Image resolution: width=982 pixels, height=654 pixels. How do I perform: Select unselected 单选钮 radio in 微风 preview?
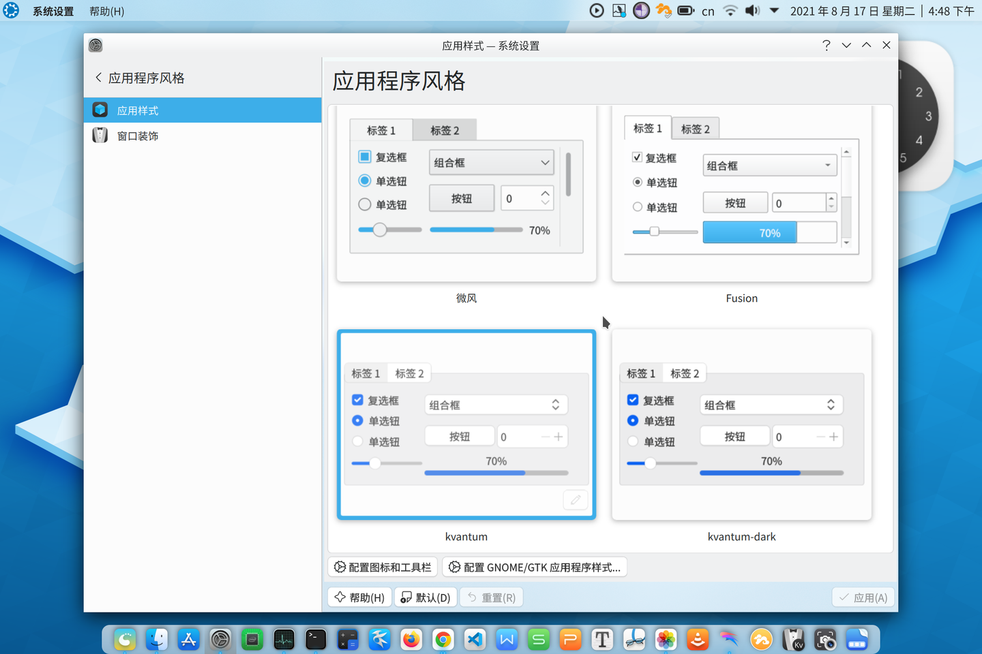pos(365,204)
